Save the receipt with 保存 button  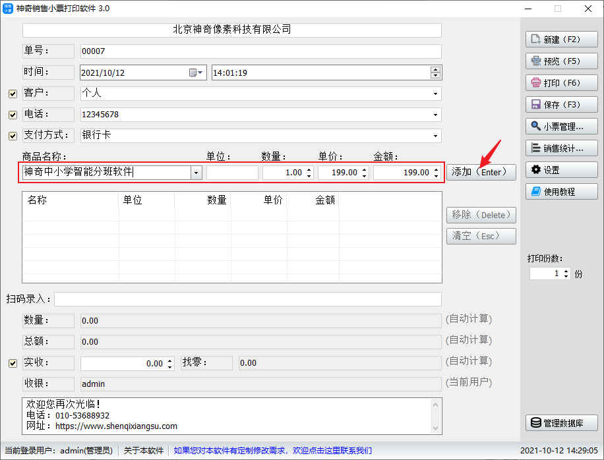coord(561,105)
